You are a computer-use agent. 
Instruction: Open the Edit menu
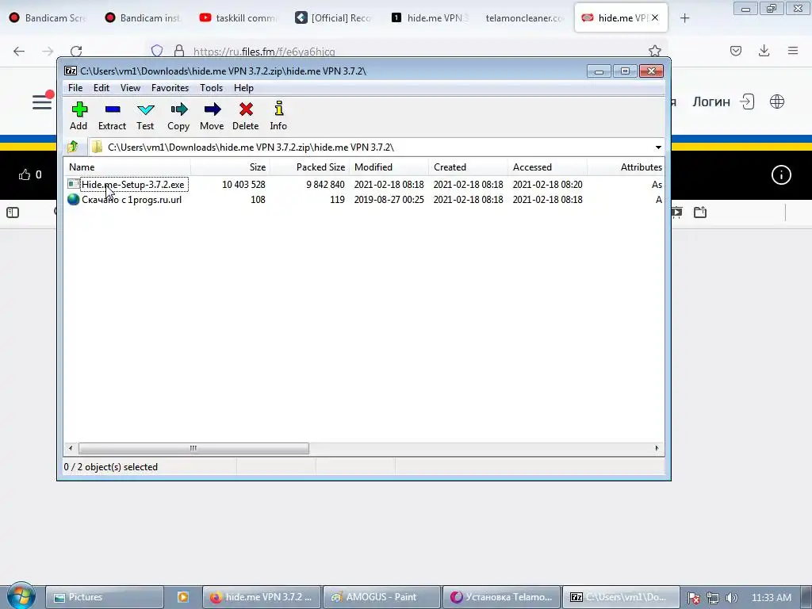(x=101, y=88)
